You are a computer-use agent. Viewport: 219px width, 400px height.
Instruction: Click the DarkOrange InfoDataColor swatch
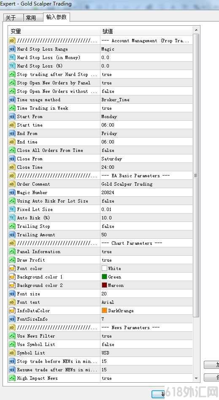click(104, 311)
